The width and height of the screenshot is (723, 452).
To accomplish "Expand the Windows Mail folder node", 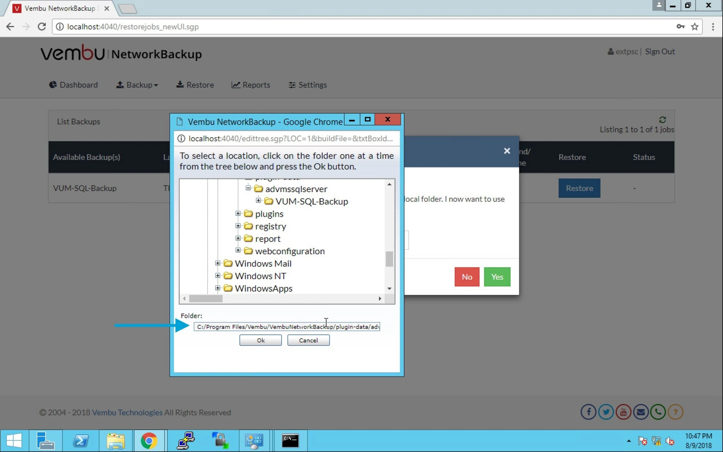I will 217,263.
